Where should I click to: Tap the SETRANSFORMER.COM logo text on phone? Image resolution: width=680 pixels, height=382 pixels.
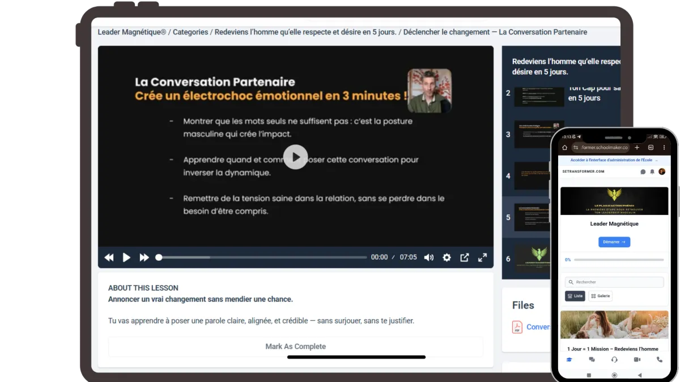583,171
